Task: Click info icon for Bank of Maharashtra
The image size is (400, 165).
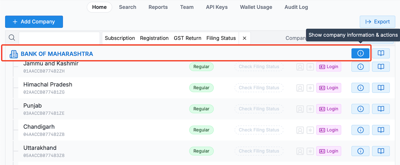Action: (x=360, y=53)
